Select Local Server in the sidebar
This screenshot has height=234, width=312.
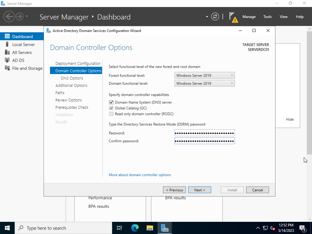click(23, 44)
